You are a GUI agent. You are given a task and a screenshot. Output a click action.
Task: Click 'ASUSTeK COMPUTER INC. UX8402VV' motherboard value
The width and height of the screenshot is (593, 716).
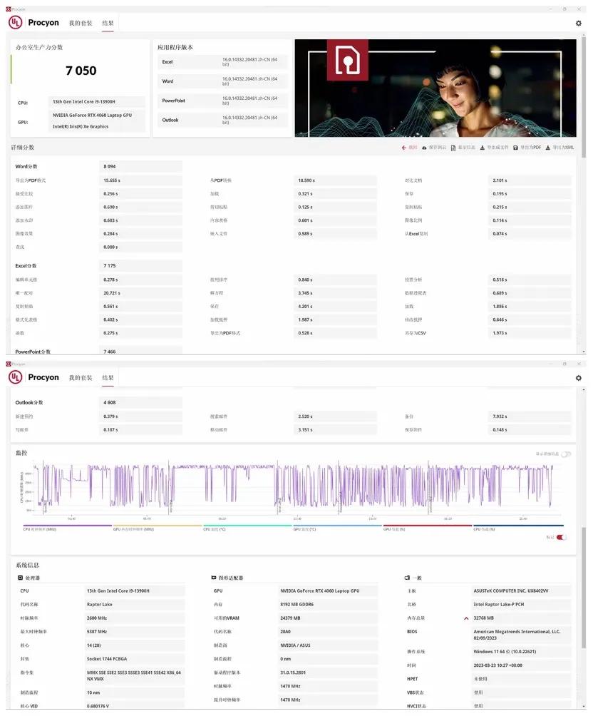pos(511,591)
